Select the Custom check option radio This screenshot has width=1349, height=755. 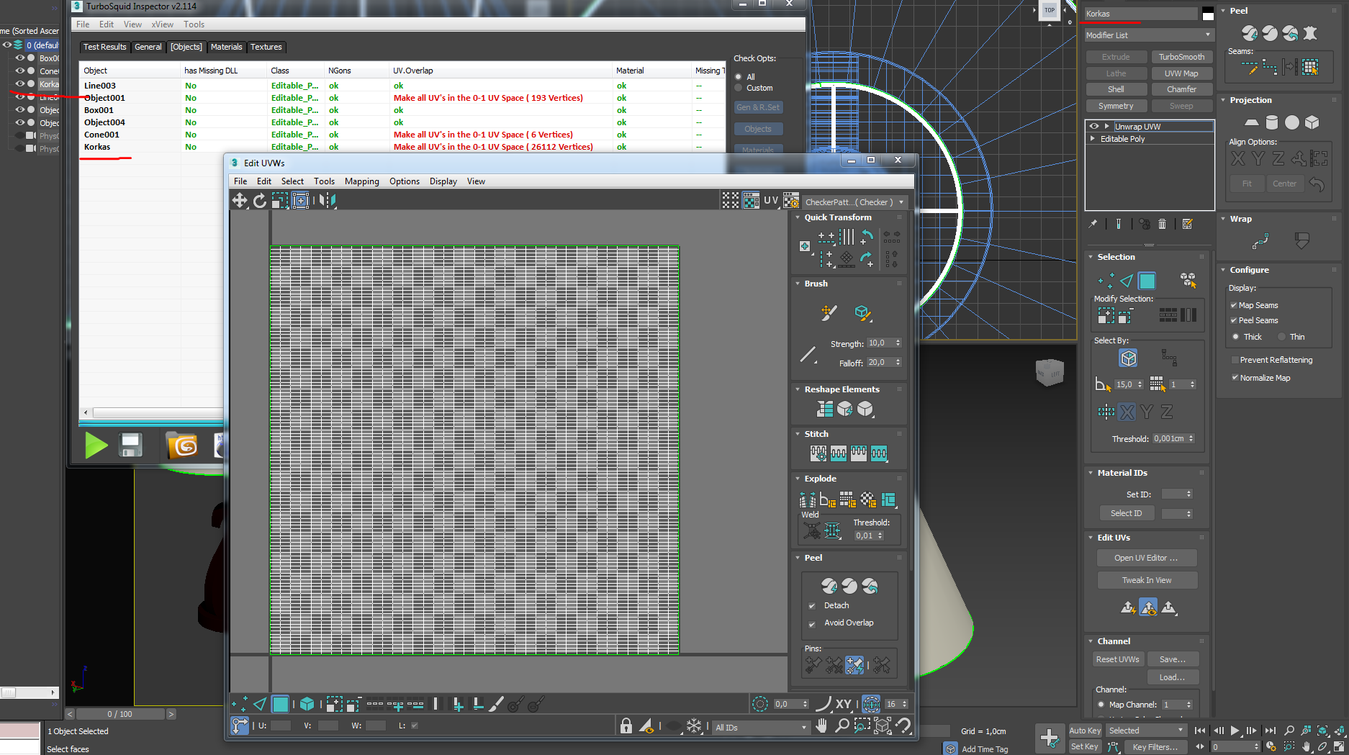(739, 88)
